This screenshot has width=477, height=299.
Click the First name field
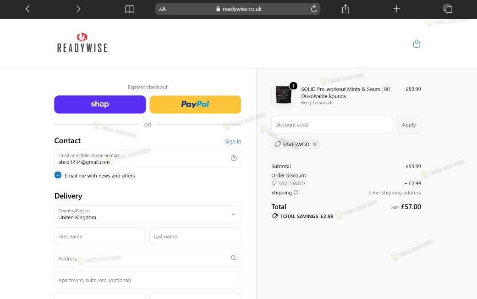point(100,236)
